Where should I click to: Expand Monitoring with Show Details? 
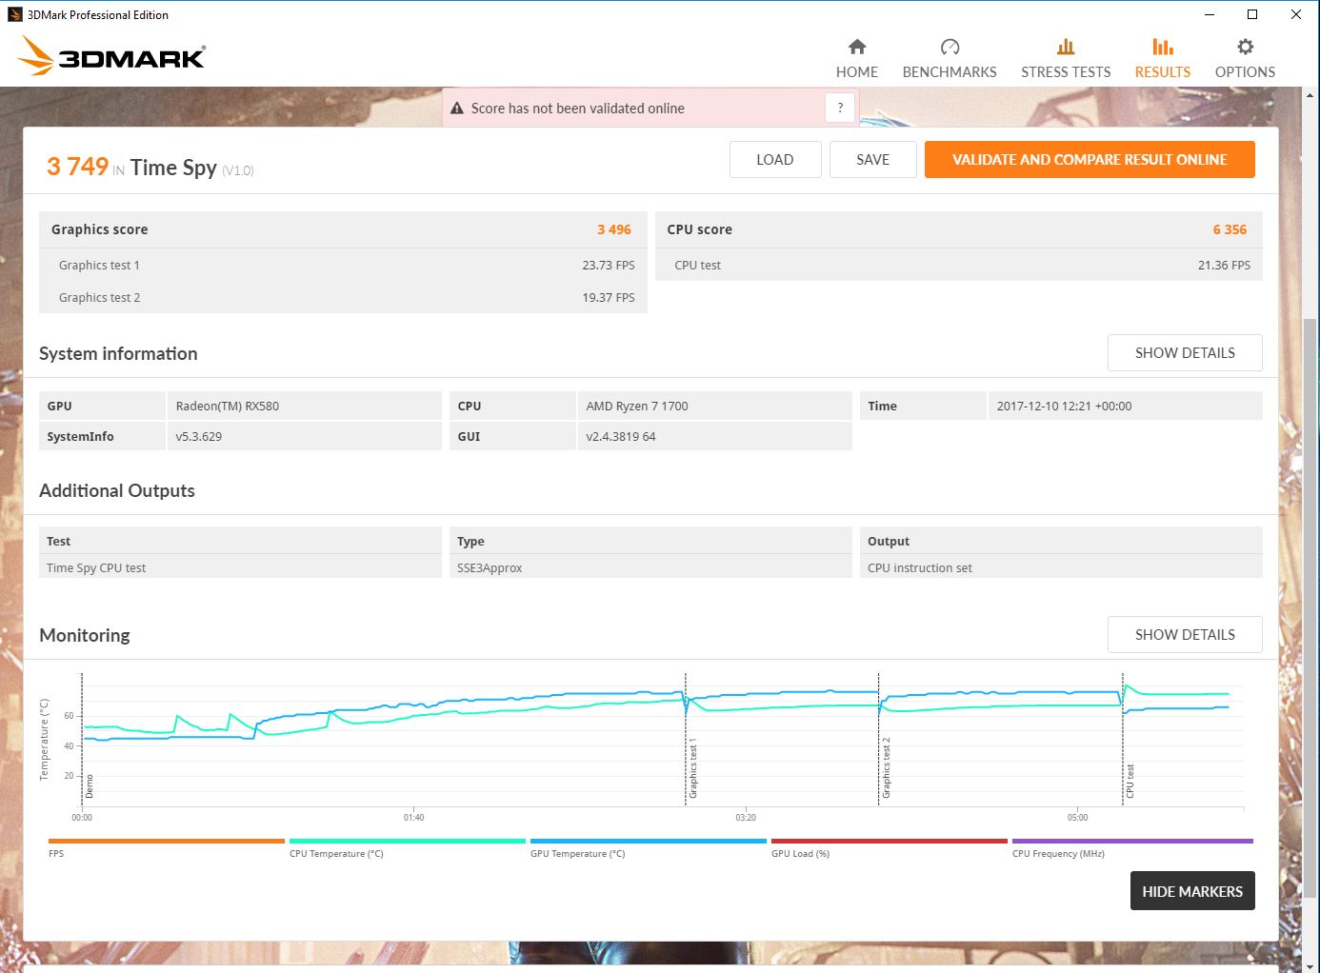point(1184,634)
